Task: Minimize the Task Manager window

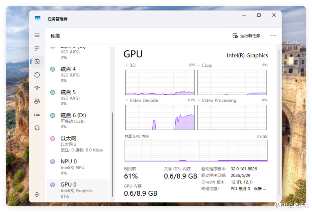Action: [244, 15]
